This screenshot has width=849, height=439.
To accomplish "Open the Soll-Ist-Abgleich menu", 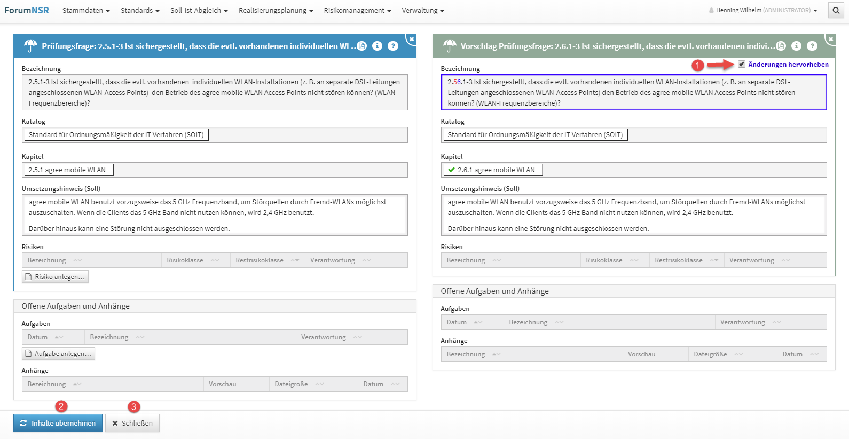I will pos(199,10).
